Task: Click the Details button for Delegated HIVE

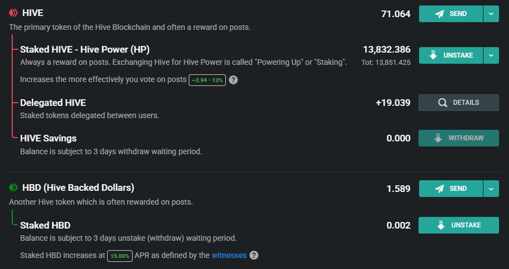Action: (459, 103)
